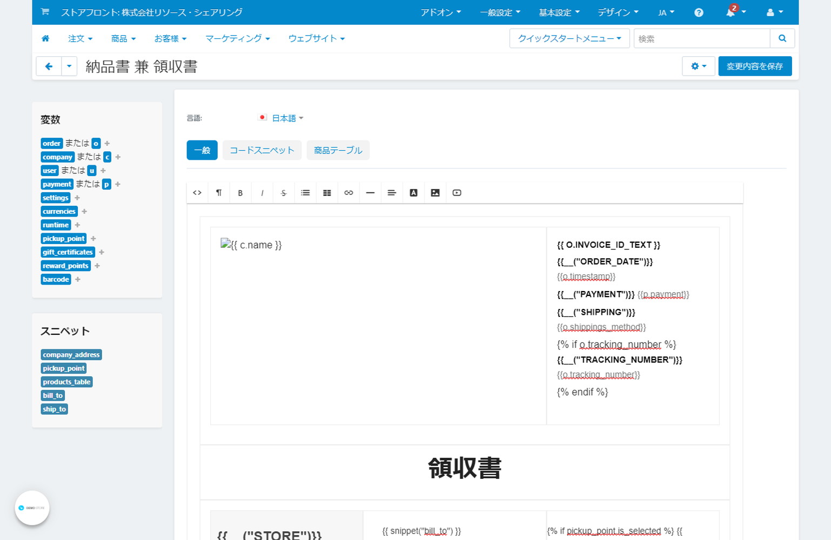
Task: Open the notifications bell
Action: tap(735, 12)
